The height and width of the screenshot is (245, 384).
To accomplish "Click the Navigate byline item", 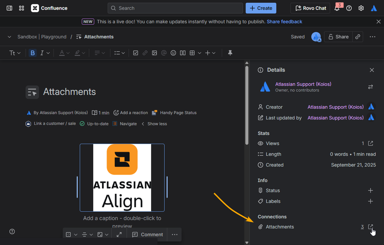I will pyautogui.click(x=125, y=123).
